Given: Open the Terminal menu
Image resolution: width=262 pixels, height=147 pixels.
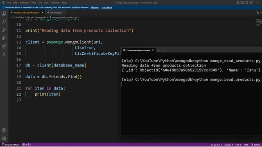Looking at the screenshot, I should [x=55, y=3].
